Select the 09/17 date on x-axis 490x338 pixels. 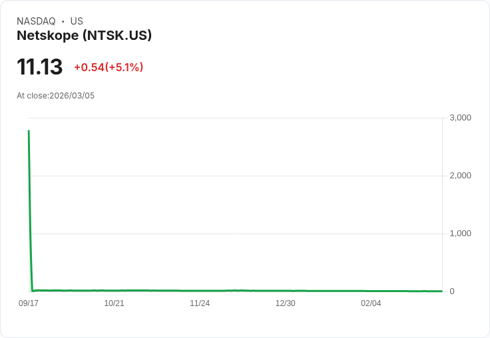pyautogui.click(x=29, y=303)
